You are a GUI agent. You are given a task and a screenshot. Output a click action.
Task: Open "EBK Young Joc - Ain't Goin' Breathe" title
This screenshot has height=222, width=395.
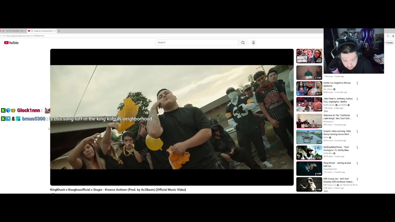click(339, 180)
